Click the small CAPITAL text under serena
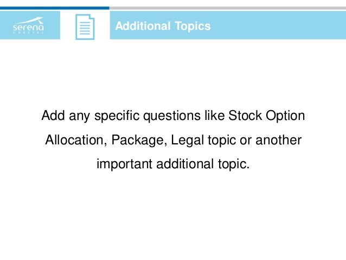The height and width of the screenshot is (260, 346). click(x=28, y=33)
